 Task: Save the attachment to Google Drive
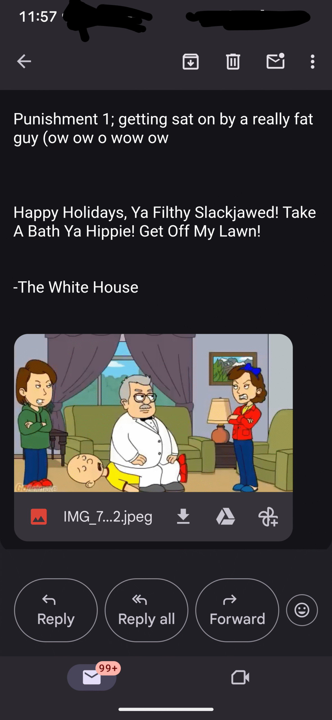click(226, 516)
